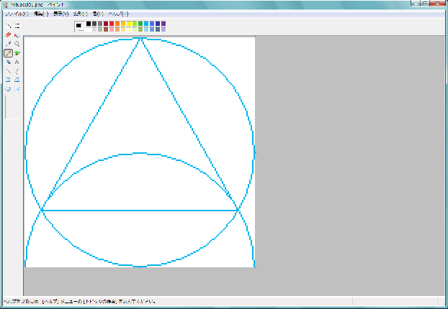Activate the Fill with color bucket tool
This screenshot has width=448, height=309.
point(17,34)
